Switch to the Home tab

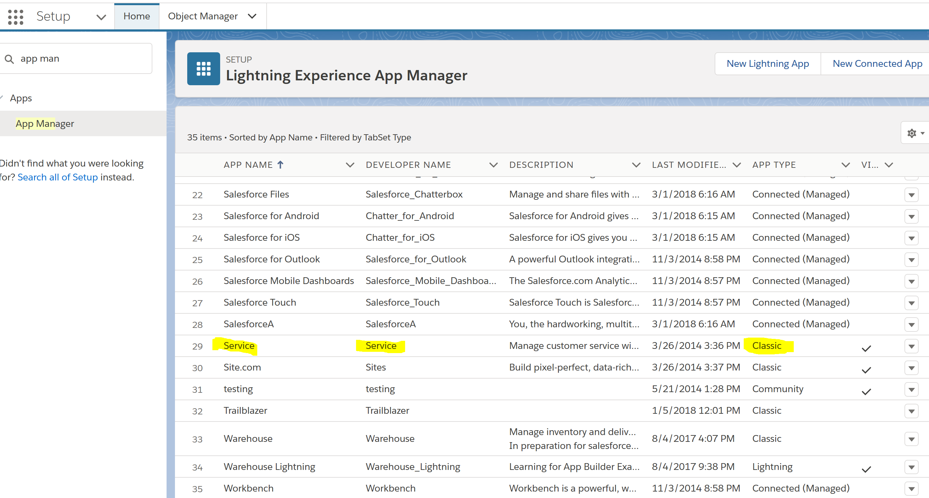[137, 16]
